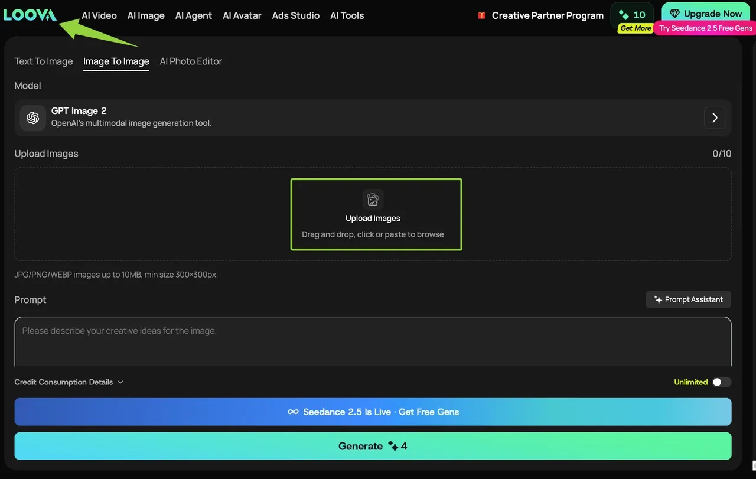This screenshot has width=756, height=479.
Task: Switch to the Text To Image tab
Action: tap(44, 61)
